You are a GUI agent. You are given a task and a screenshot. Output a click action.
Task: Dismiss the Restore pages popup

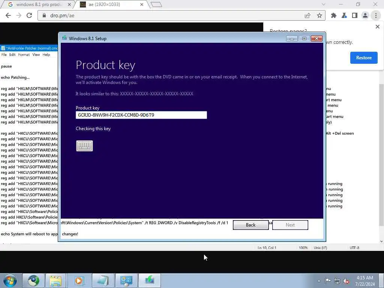click(377, 27)
